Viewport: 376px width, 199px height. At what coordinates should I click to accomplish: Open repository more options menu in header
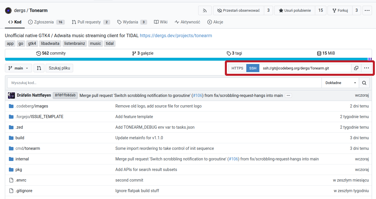pyautogui.click(x=367, y=11)
